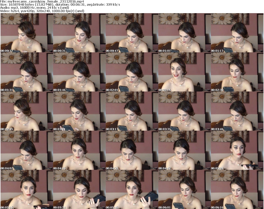Choose the frame marked 00:04:02
Screen dimensions: 264x209
click(27, 150)
